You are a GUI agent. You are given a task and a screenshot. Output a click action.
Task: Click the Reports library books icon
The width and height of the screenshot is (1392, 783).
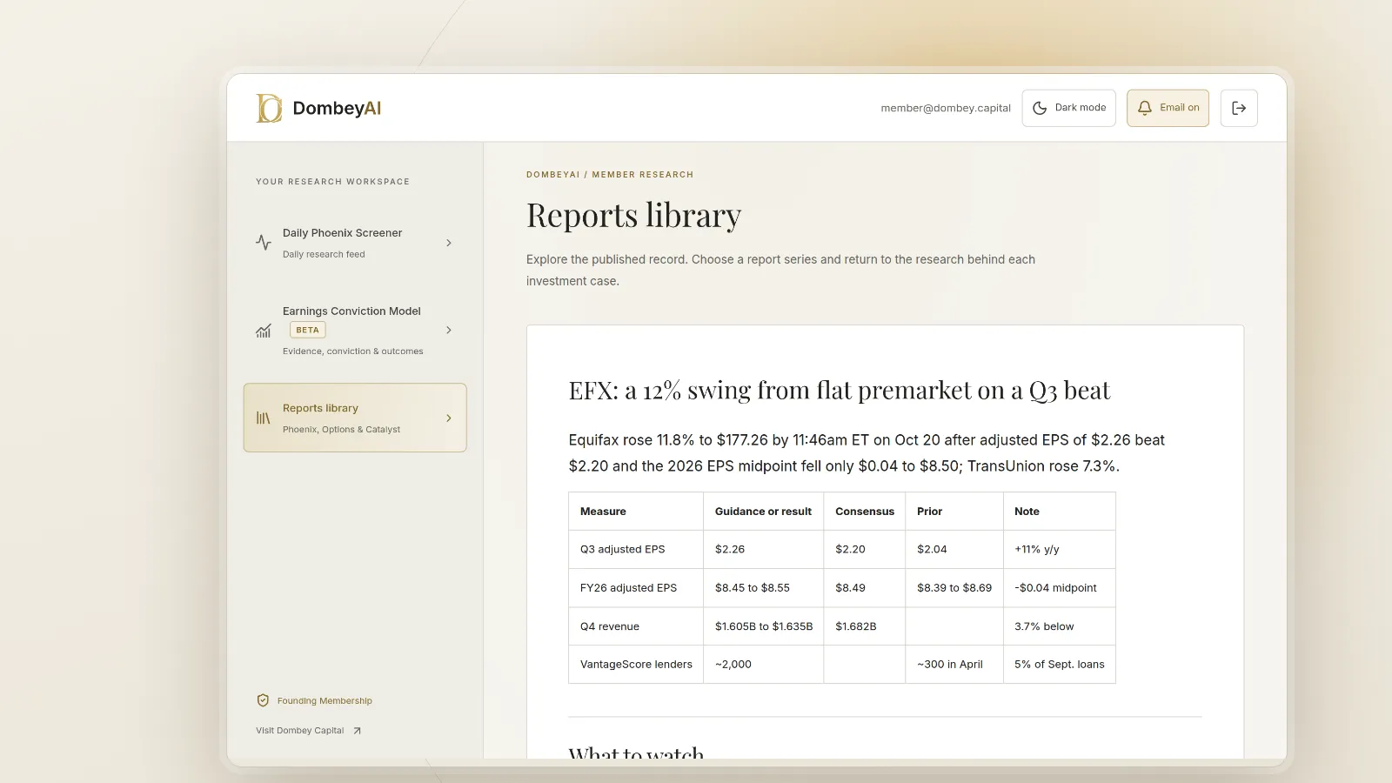point(264,418)
